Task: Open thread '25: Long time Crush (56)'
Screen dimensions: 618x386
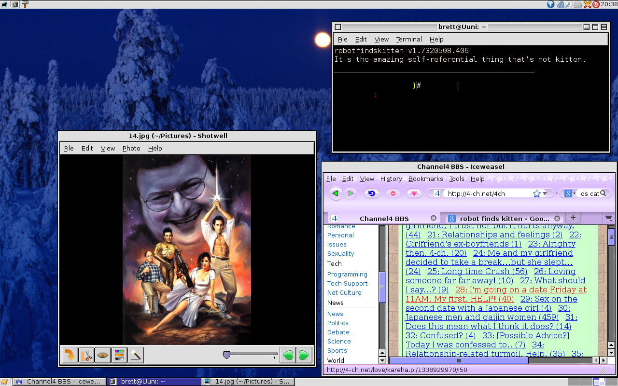Action: pyautogui.click(x=477, y=271)
